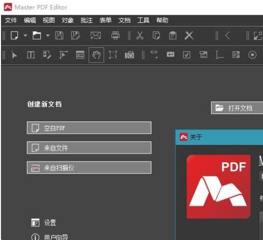Click the Previous page arrow icon
263x240 pixels.
[x=227, y=36]
